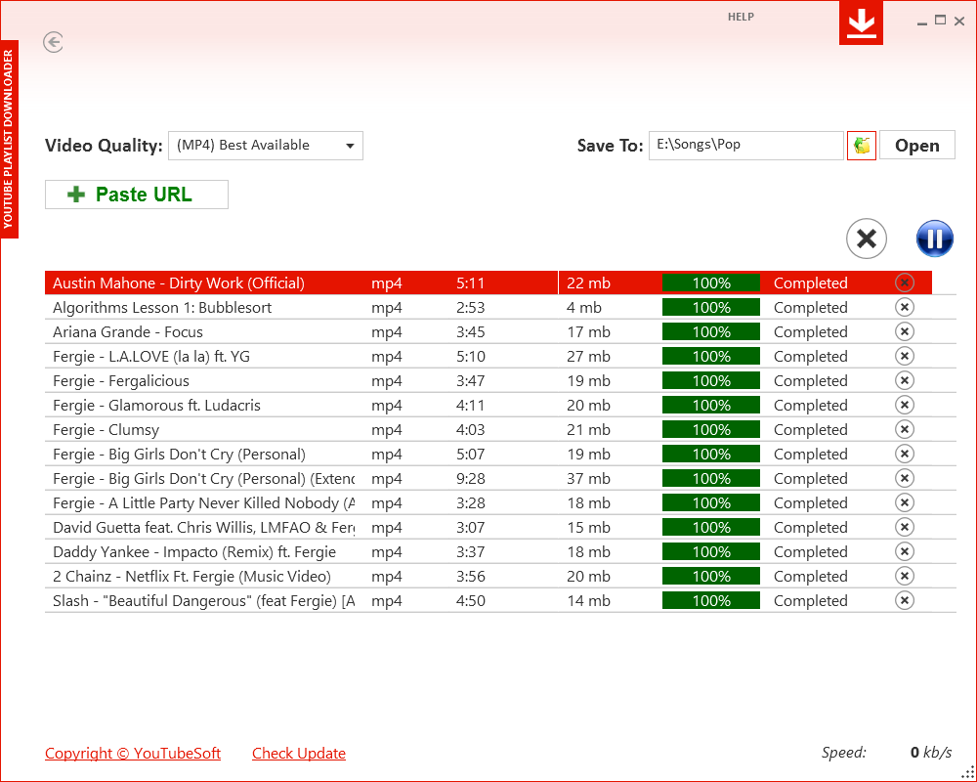This screenshot has height=782, width=977.
Task: Cancel all downloads with large X button
Action: pos(866,239)
